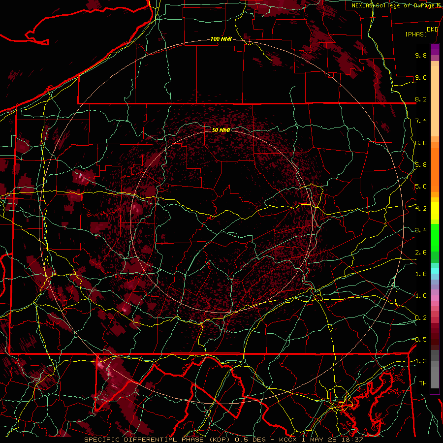This screenshot has width=443, height=443.
Task: Click the DKD unit label above the scale
Action: 432,30
